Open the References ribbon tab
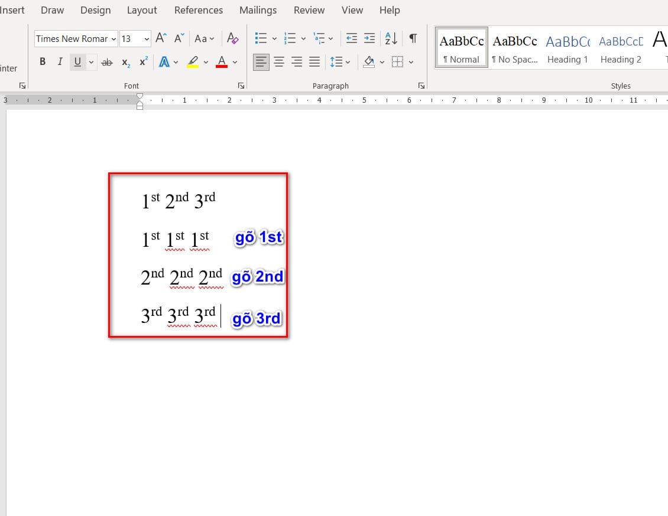Screen dimensions: 668x516 pyautogui.click(x=199, y=10)
